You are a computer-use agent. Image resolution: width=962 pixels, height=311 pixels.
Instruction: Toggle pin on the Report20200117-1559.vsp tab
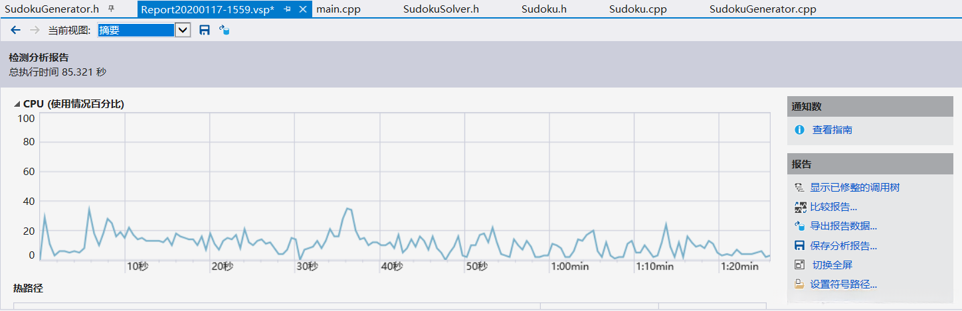point(287,9)
